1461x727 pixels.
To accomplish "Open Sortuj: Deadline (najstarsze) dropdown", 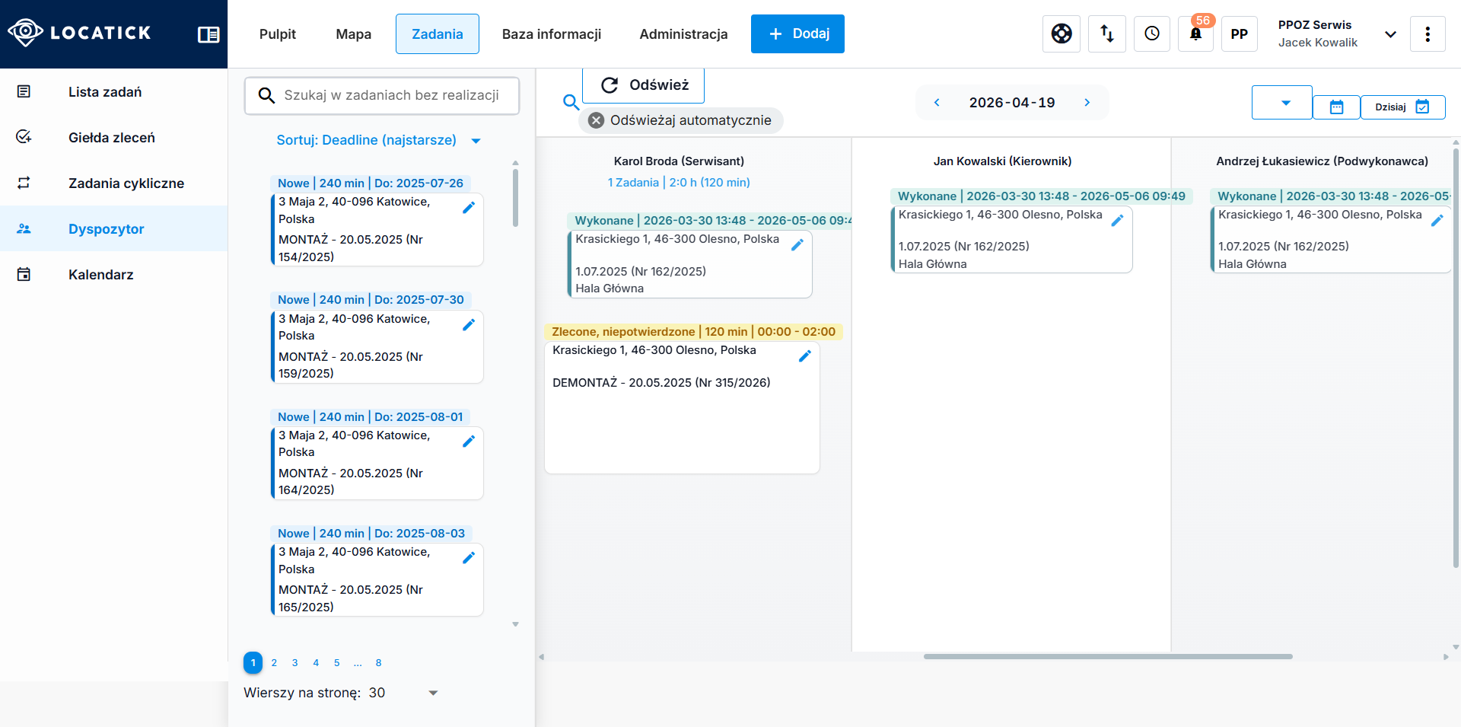I will [x=379, y=140].
